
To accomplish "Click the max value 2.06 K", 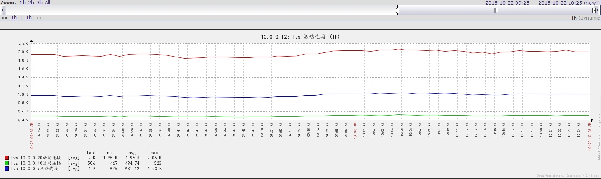I will coord(154,158).
